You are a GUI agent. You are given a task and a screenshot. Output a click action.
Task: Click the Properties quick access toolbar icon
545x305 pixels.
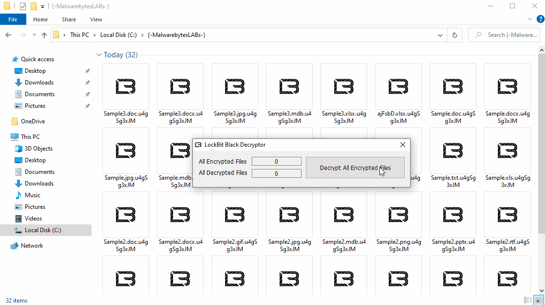point(22,6)
